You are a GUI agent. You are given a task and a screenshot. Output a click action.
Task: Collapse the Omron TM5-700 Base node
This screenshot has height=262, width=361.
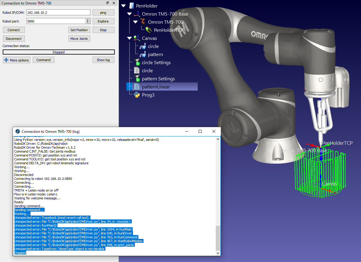coord(129,14)
